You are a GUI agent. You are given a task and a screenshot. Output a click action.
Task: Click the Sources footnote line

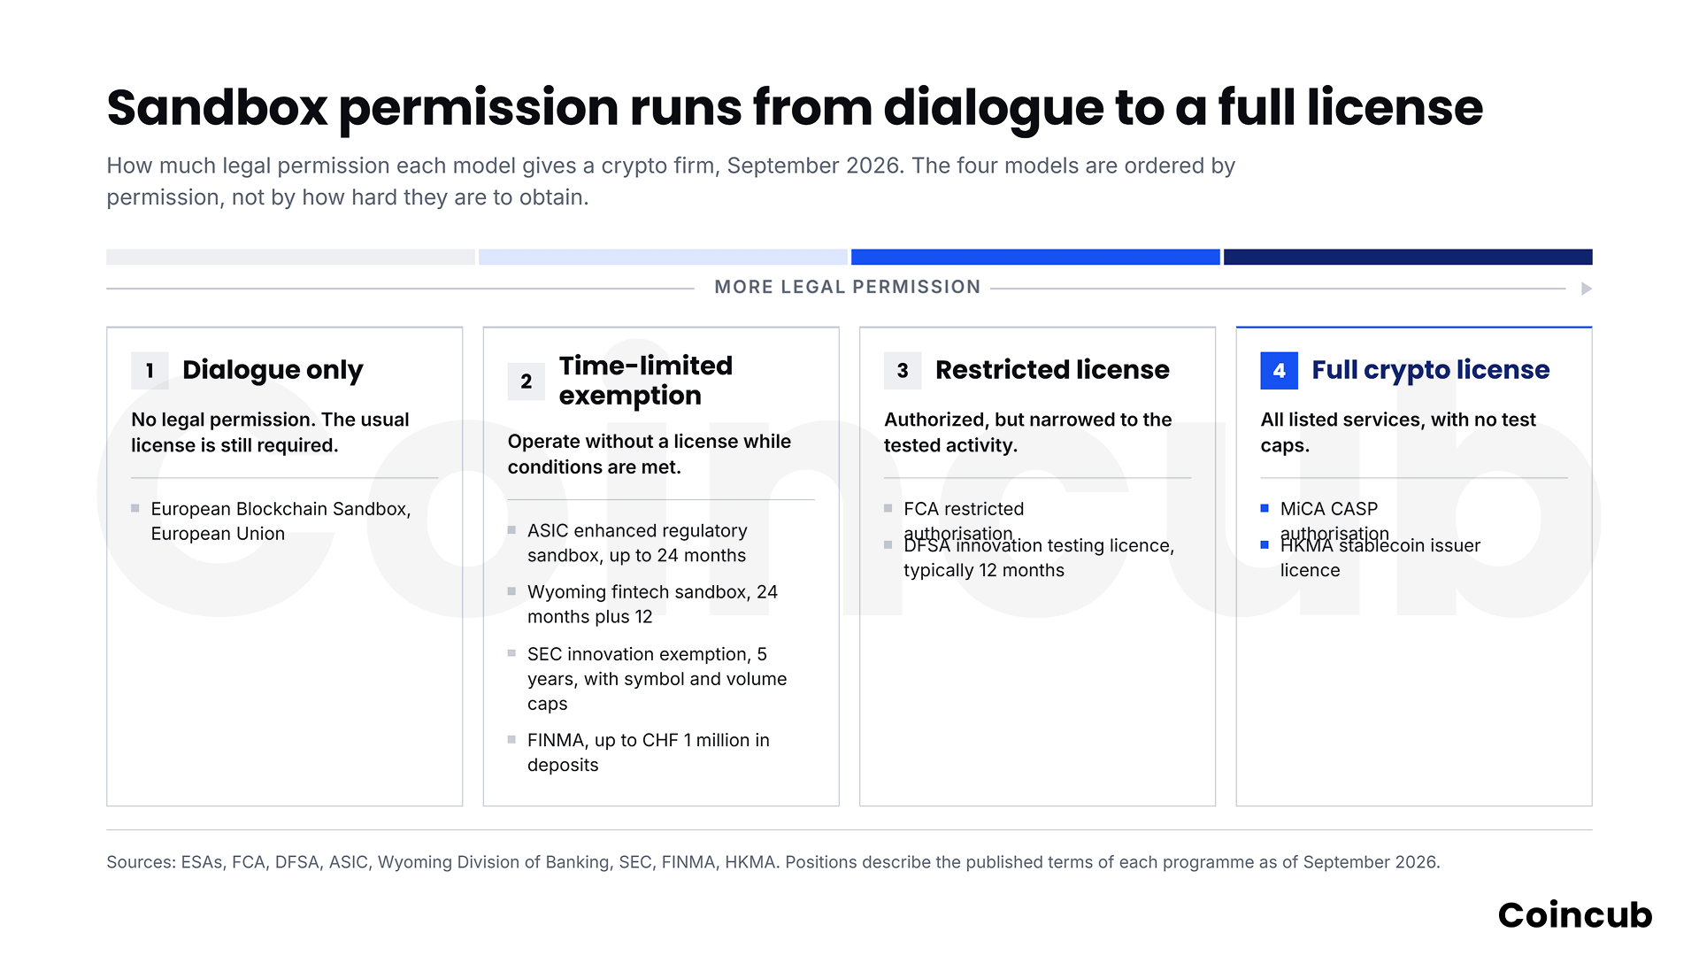773,862
